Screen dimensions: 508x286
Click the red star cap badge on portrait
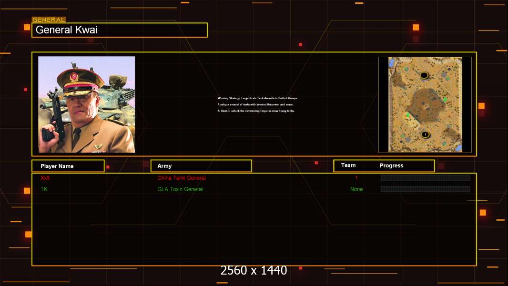[74, 77]
